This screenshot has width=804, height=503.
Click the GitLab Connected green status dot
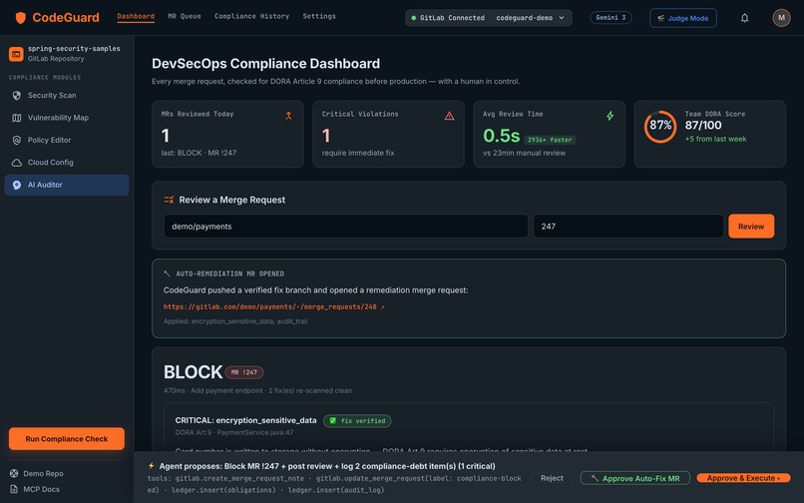pos(414,18)
